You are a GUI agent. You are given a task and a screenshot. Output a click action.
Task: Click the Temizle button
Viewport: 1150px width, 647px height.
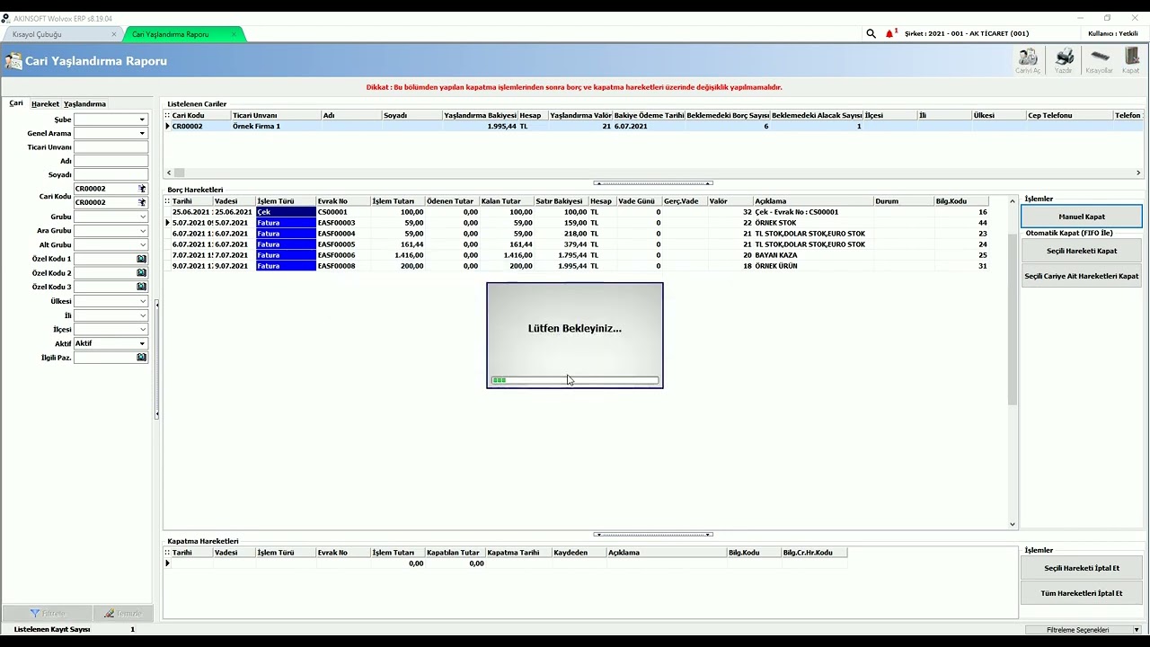pos(122,613)
